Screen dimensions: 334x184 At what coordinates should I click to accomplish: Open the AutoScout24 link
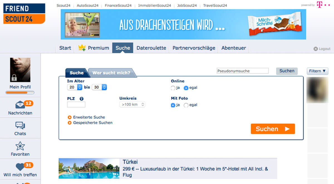87,6
